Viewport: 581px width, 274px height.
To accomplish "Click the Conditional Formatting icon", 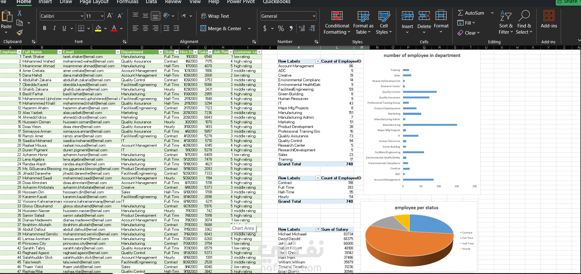I will (336, 16).
